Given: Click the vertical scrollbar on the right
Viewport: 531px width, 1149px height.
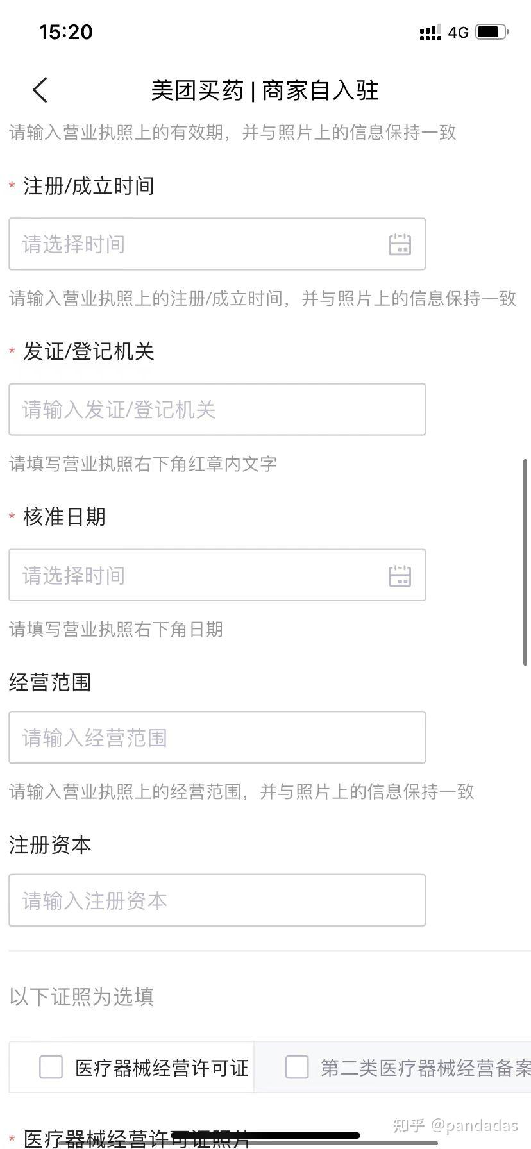Looking at the screenshot, I should 526,562.
